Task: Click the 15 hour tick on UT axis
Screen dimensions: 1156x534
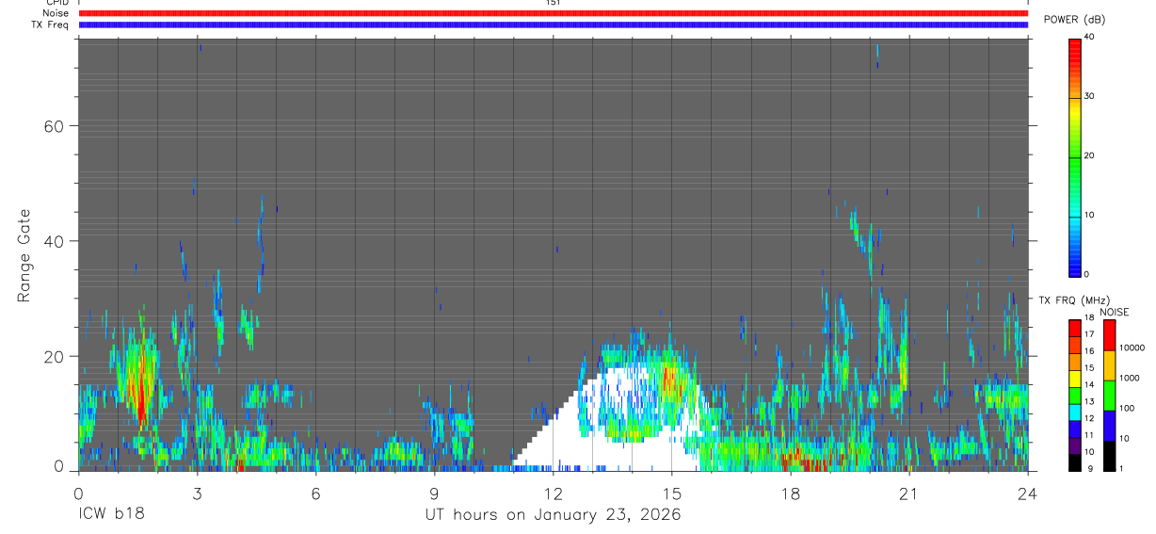Action: pyautogui.click(x=672, y=493)
